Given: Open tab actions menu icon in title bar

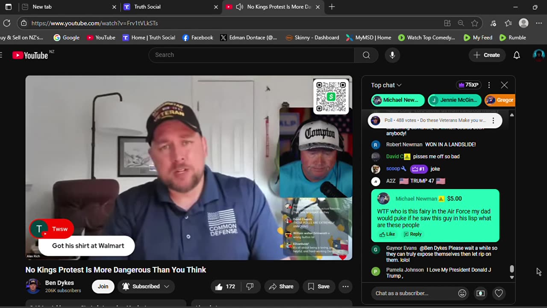Looking at the screenshot, I should 8,7.
